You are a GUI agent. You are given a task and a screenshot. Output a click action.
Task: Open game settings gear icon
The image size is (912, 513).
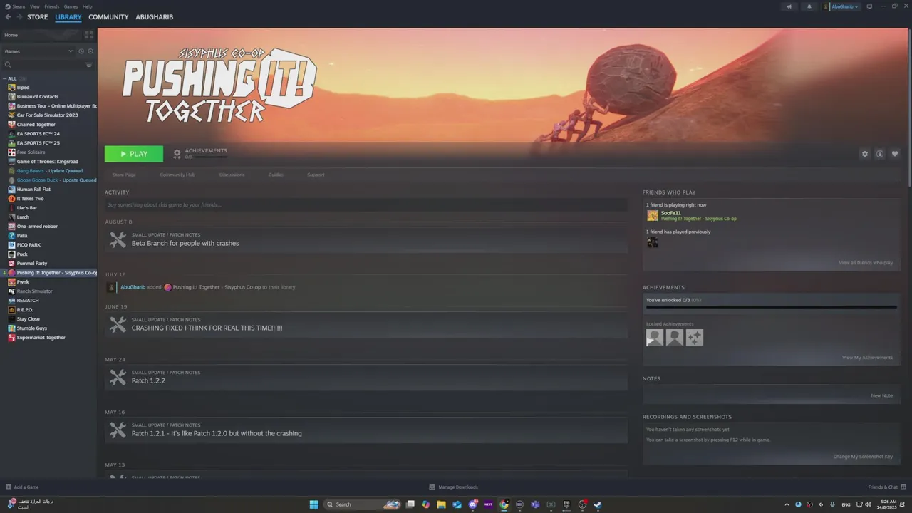pyautogui.click(x=865, y=154)
